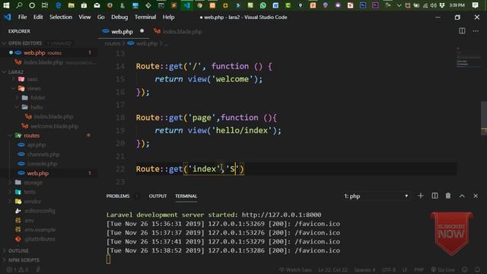The width and height of the screenshot is (487, 274).
Task: Open the editor More Actions ellipsis
Action: (476, 30)
